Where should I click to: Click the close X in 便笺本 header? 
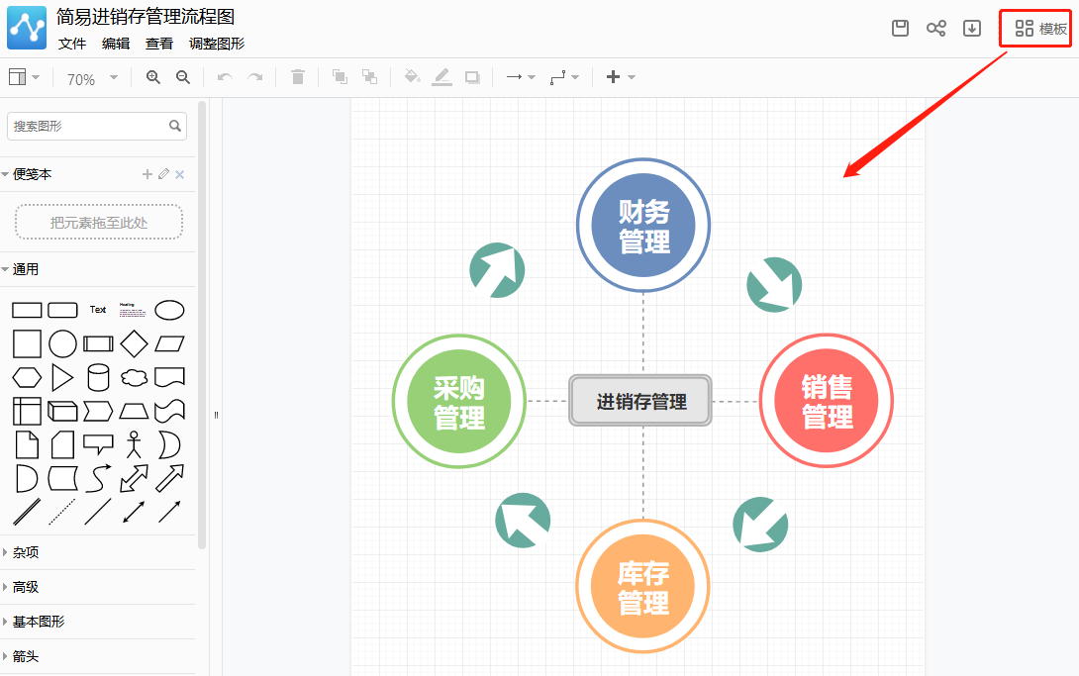179,174
